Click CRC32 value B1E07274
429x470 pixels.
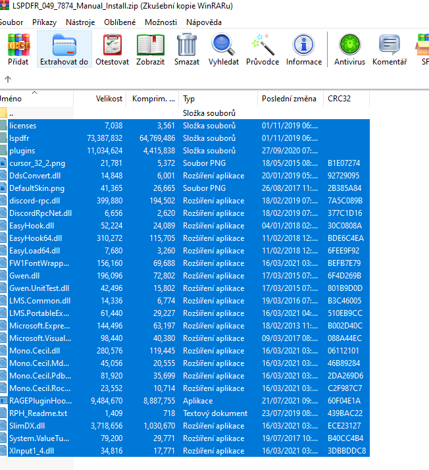(343, 163)
